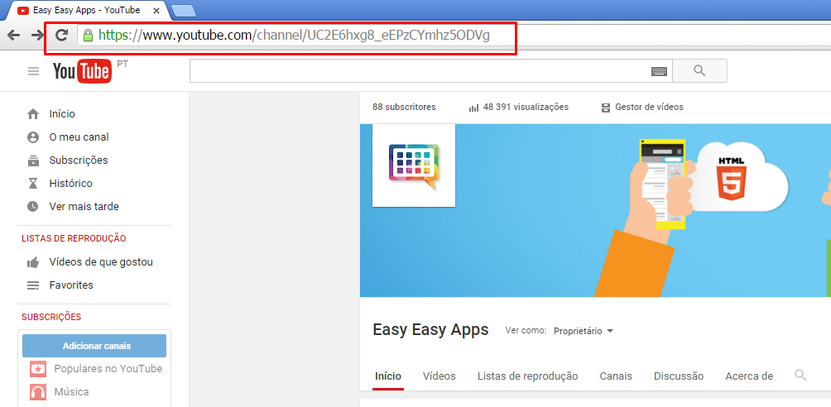Viewport: 831px width, 407px height.
Task: Click the browser forward arrow
Action: coord(37,36)
